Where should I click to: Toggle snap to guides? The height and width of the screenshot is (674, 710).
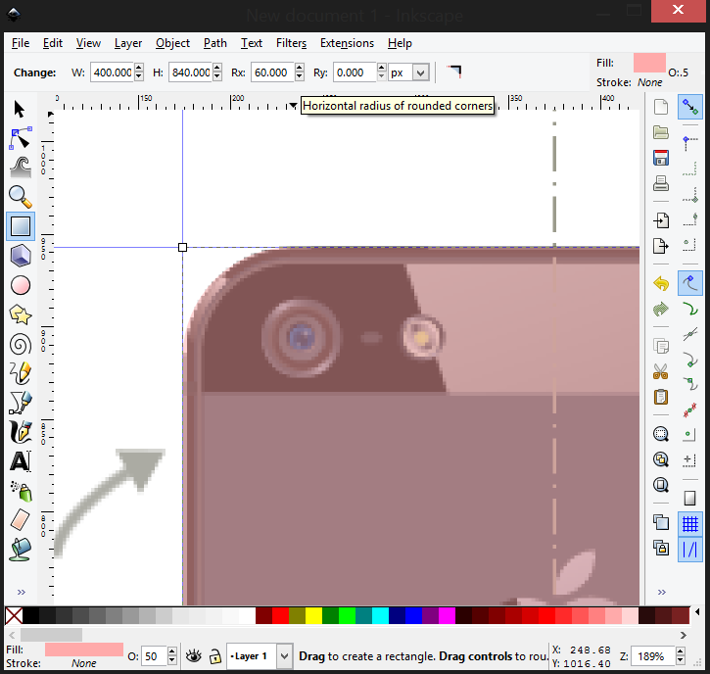pyautogui.click(x=690, y=550)
